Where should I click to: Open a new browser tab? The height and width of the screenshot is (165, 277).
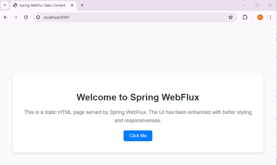point(82,5)
